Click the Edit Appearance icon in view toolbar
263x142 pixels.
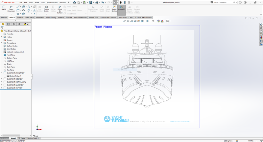tap(158, 21)
